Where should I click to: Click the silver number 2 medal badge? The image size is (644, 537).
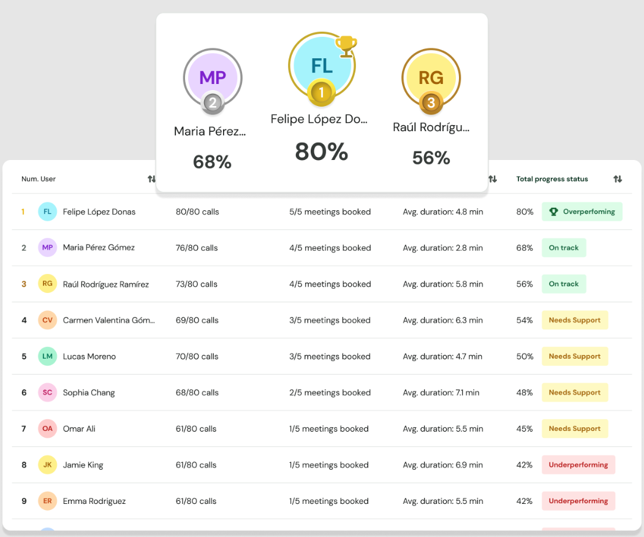[213, 103]
